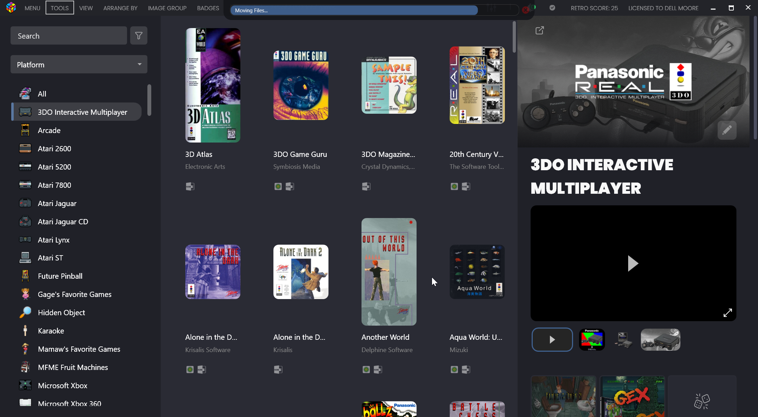Click the Moving Files progress bar
The height and width of the screenshot is (417, 758).
[x=374, y=10]
